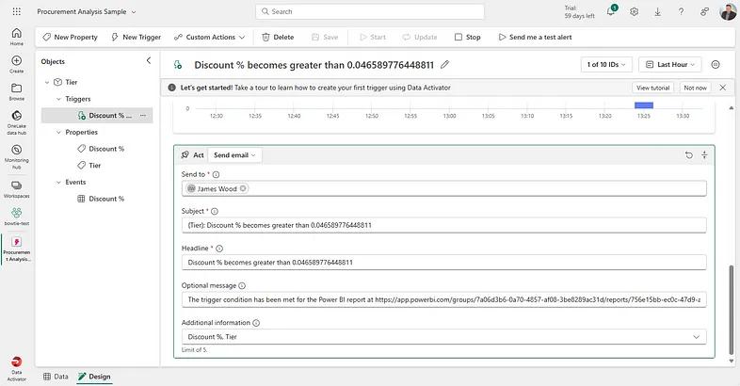Collapse the Triggers group
Screen dimensions: 740x386
(x=58, y=99)
